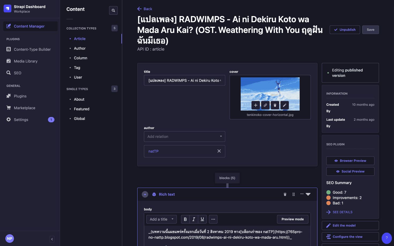This screenshot has width=394, height=246.
Task: Click SEE DETAILS for SEO summary
Action: pos(339,212)
